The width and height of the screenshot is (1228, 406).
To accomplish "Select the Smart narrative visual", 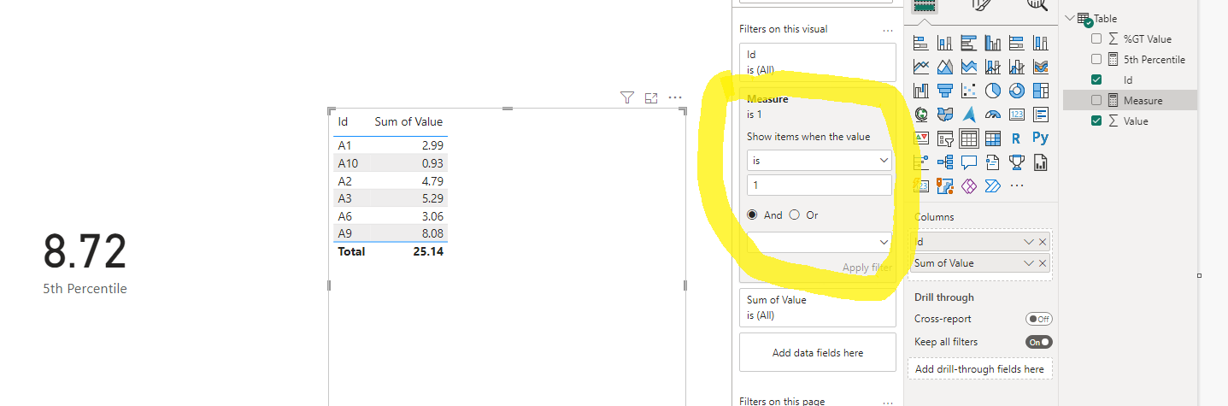I will coord(993,162).
